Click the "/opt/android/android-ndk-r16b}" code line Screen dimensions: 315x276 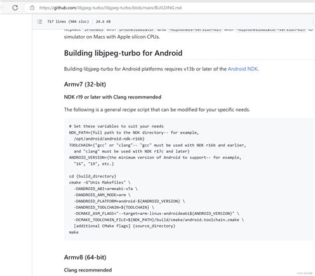(109, 139)
